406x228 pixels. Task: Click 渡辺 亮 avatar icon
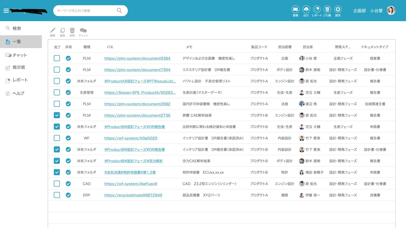coord(302,104)
